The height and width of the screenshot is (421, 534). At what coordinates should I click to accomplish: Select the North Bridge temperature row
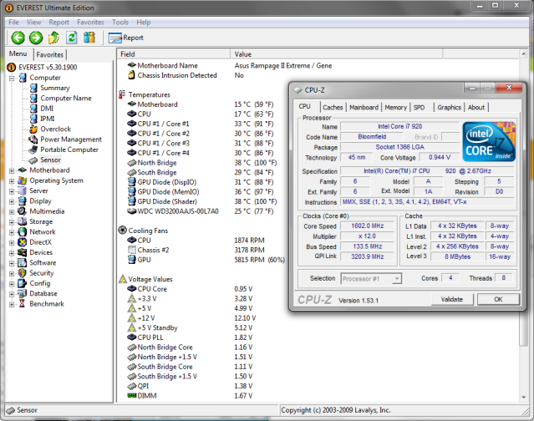click(202, 163)
